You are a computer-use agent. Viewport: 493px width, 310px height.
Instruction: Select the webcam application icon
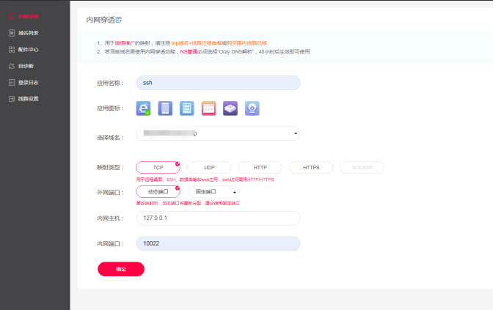click(x=252, y=108)
